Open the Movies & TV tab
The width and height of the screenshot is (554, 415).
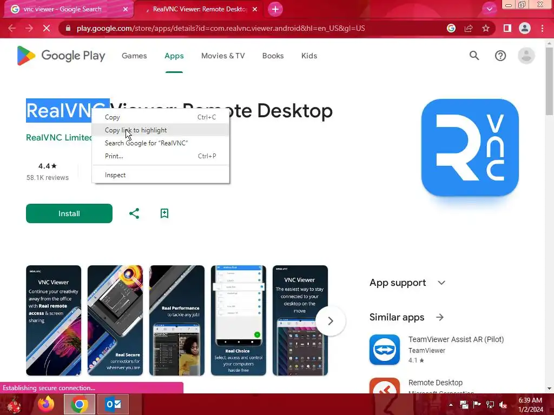[x=223, y=56]
